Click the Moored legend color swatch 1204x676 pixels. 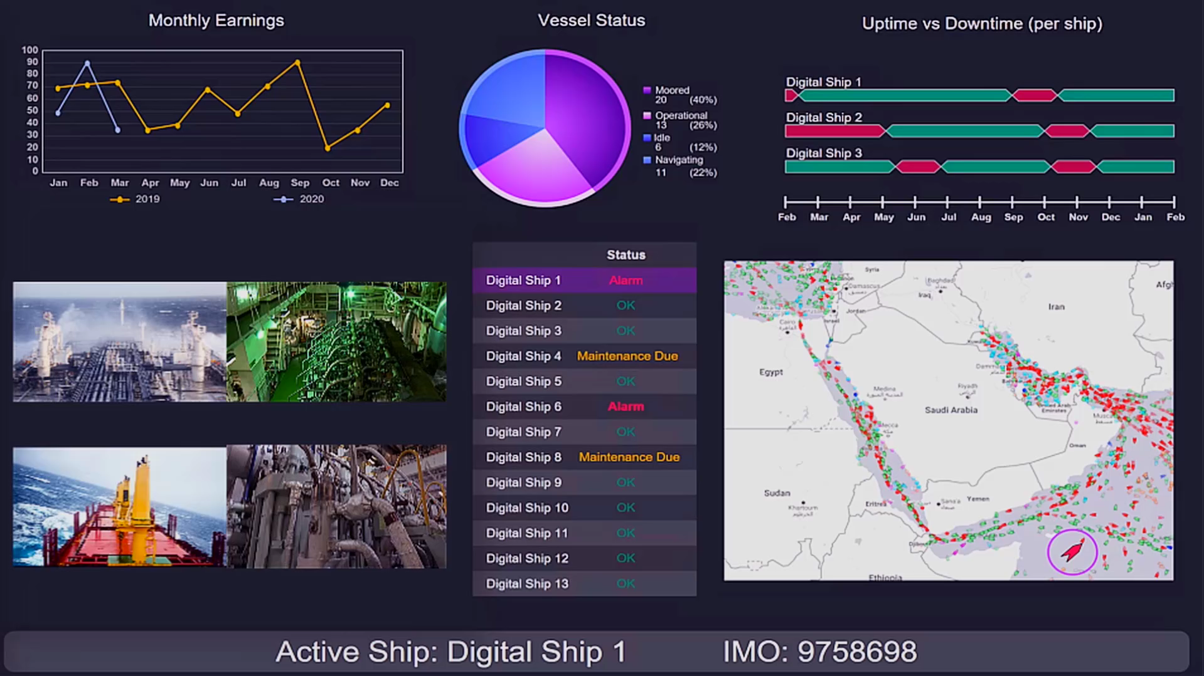tap(647, 90)
